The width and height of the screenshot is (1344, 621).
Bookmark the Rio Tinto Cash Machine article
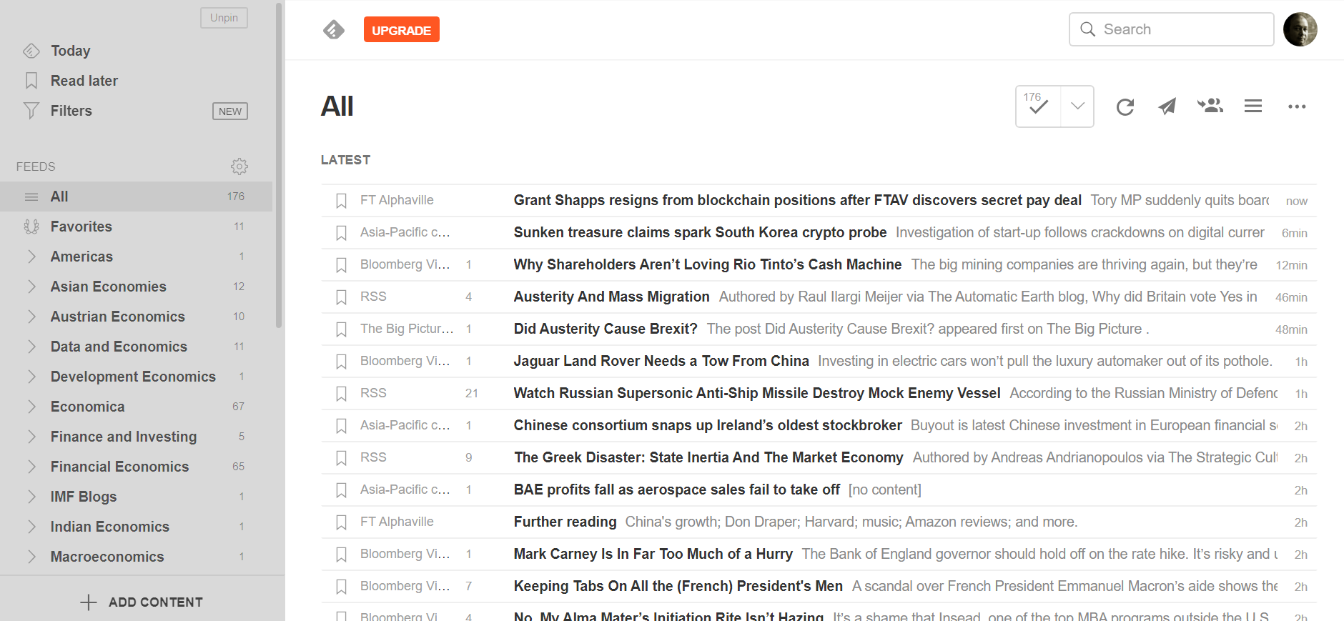point(342,265)
